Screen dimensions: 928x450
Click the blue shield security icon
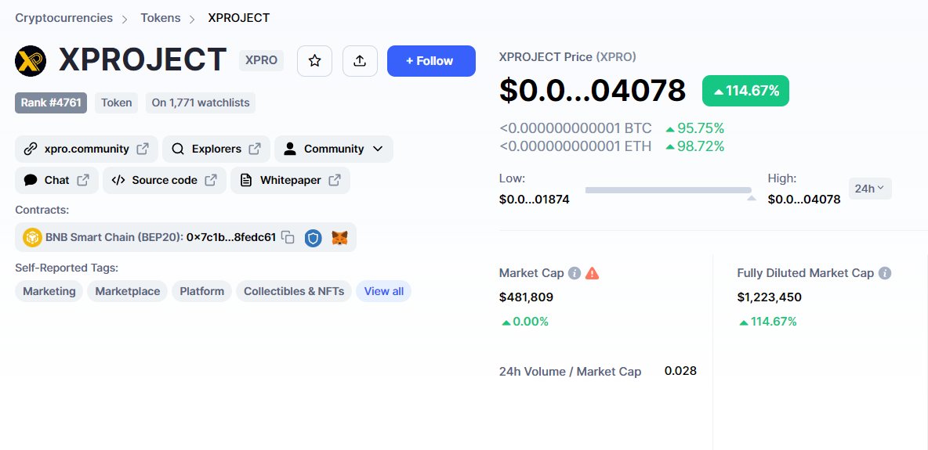click(313, 238)
